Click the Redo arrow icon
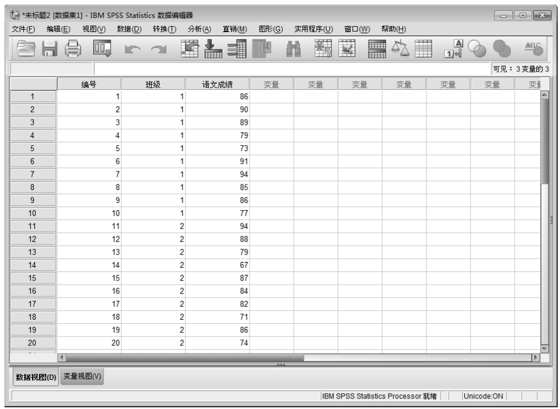The height and width of the screenshot is (409, 560). point(159,49)
